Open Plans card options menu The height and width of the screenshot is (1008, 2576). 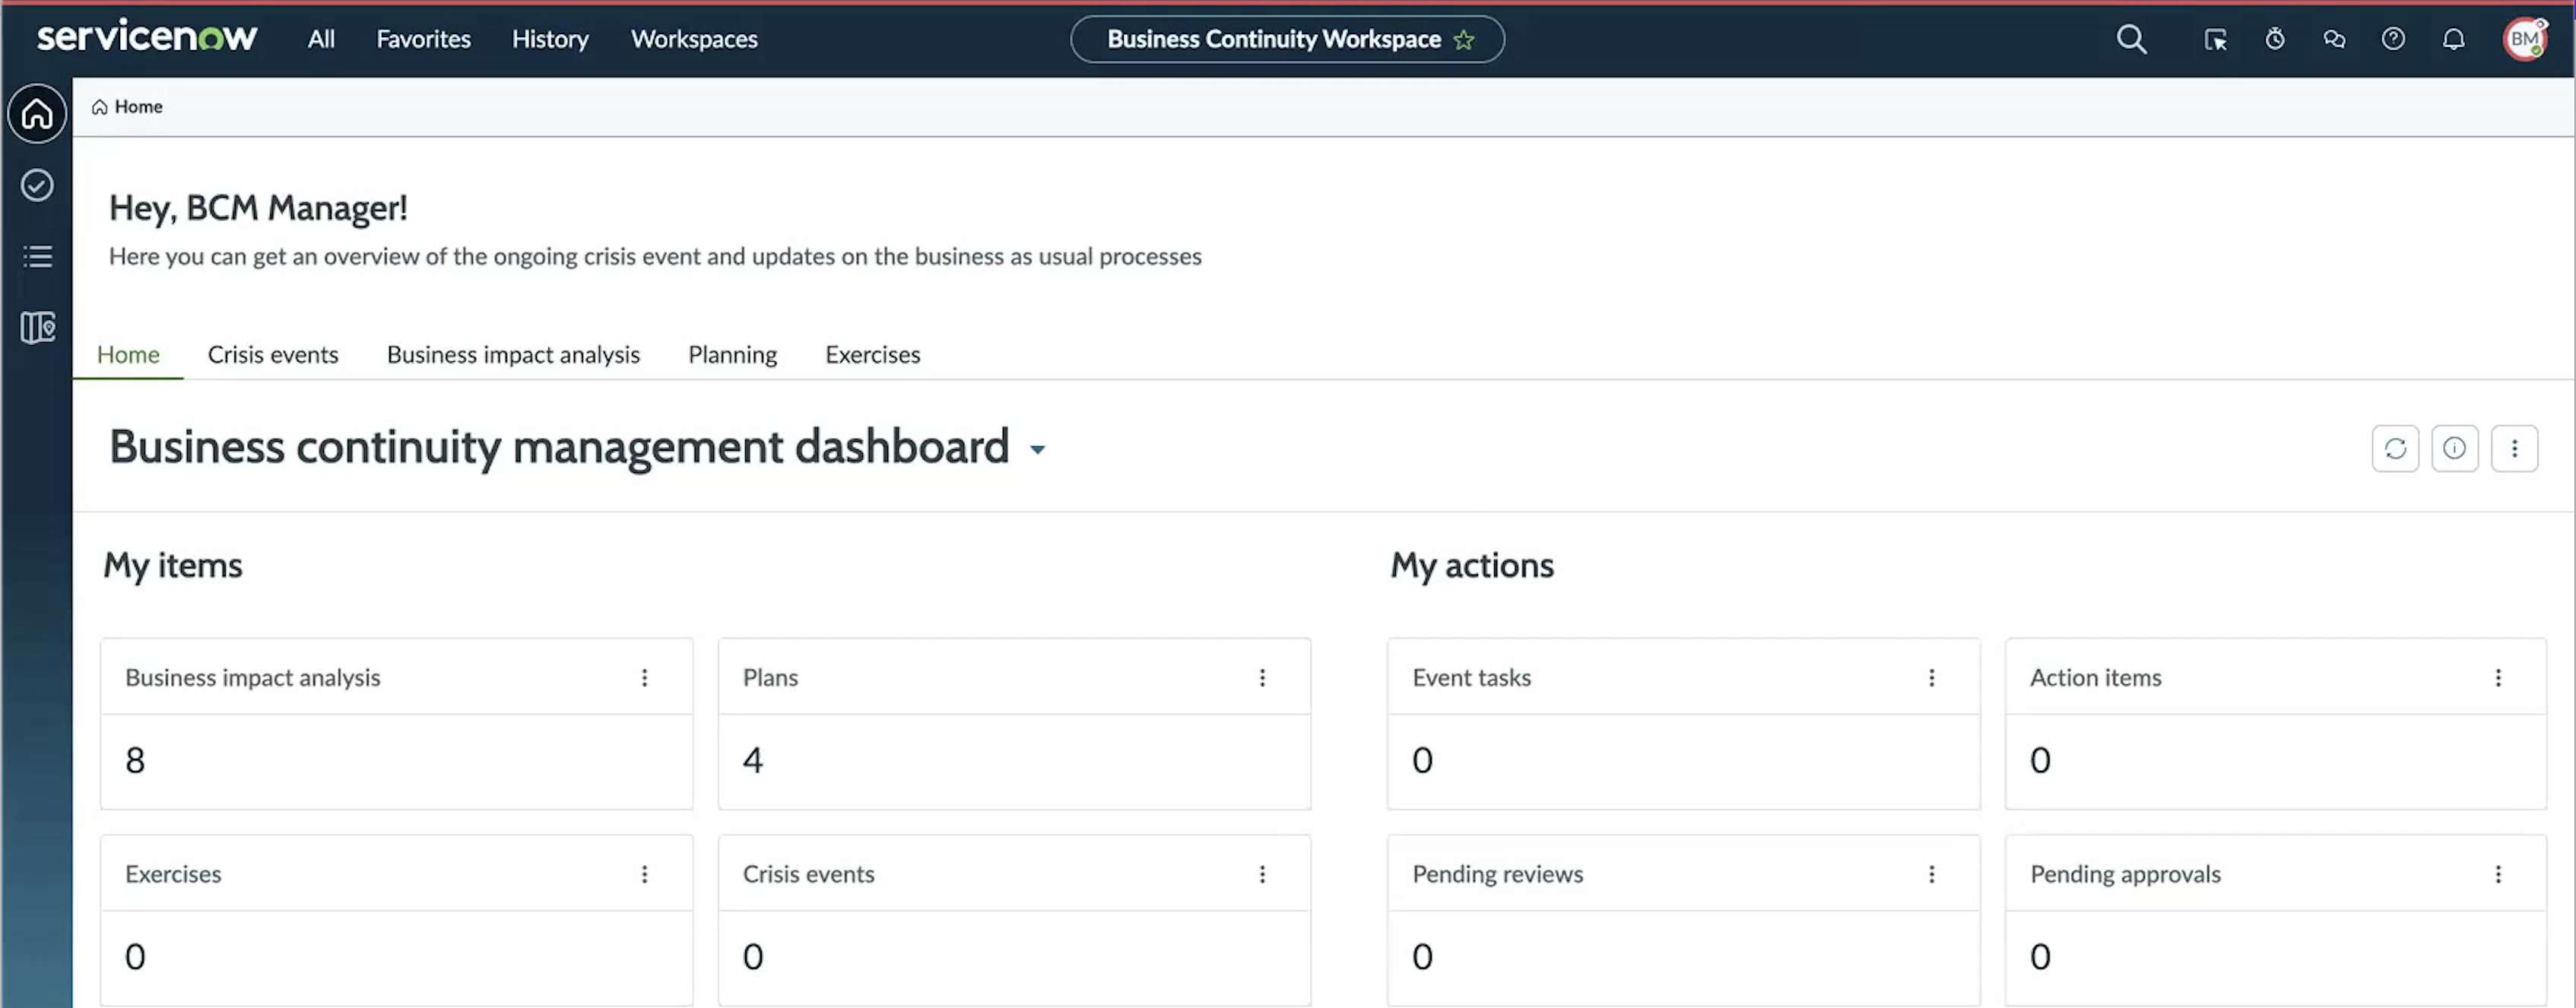(x=1262, y=678)
